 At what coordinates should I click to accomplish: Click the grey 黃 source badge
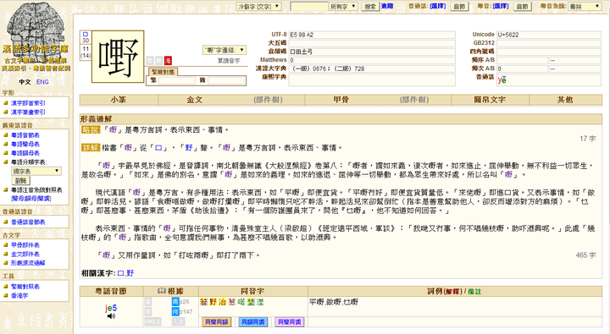tap(147, 302)
